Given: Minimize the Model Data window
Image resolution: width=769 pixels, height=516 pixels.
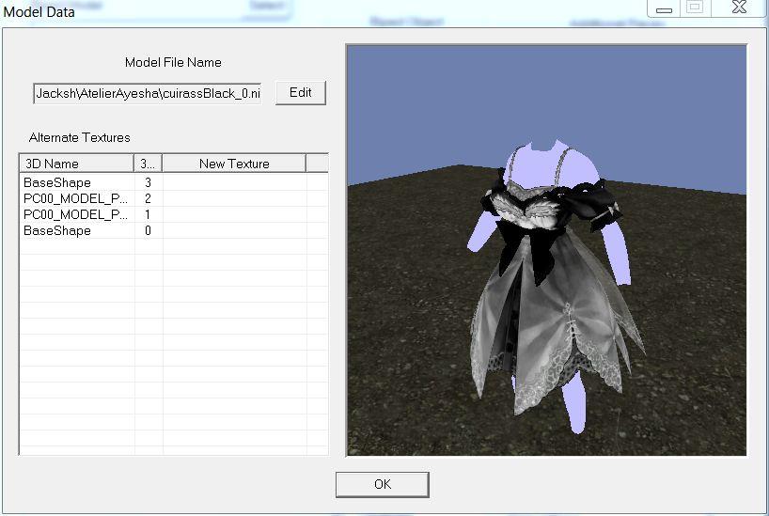Looking at the screenshot, I should coord(664,8).
